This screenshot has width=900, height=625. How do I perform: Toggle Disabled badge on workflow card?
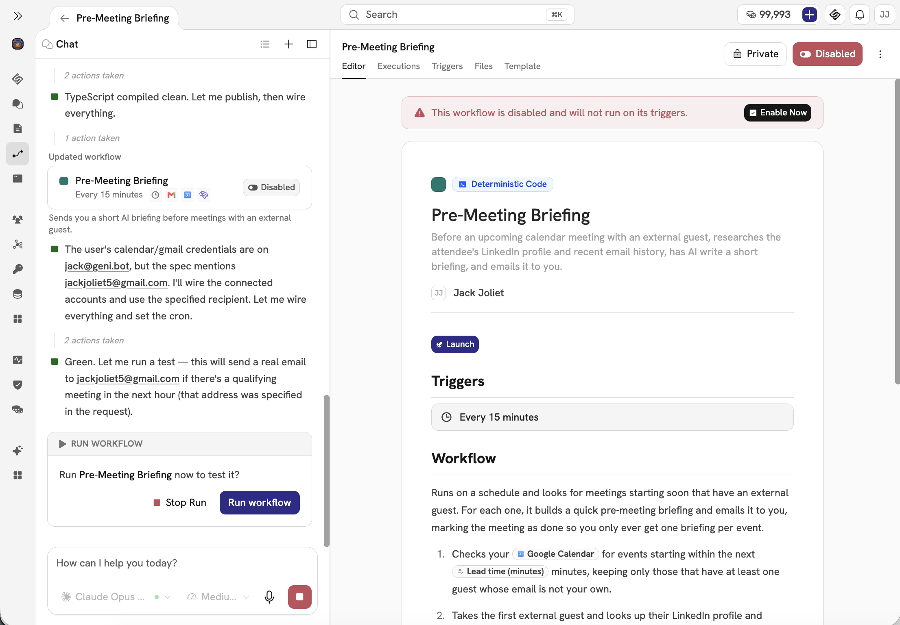click(271, 187)
